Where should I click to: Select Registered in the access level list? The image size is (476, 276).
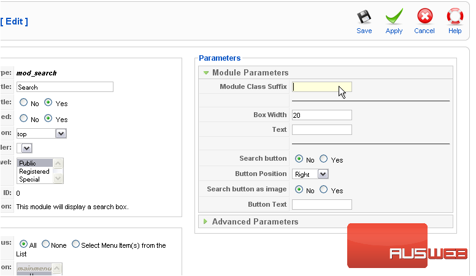click(x=34, y=172)
